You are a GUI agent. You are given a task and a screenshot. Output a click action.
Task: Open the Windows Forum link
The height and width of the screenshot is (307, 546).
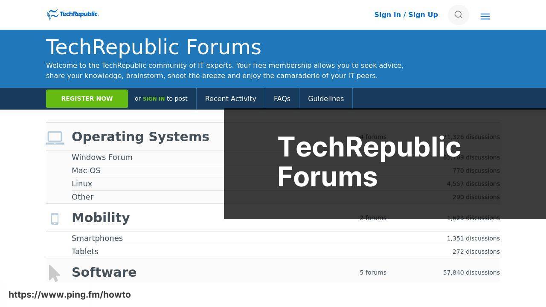102,157
